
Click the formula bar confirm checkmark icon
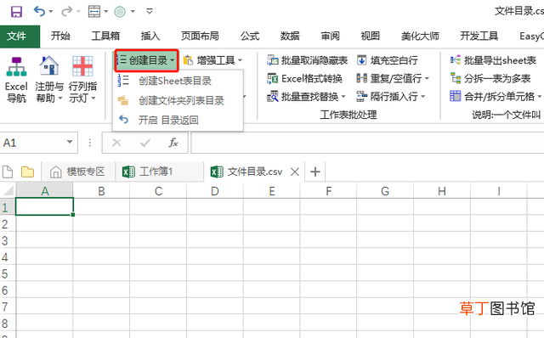[145, 143]
